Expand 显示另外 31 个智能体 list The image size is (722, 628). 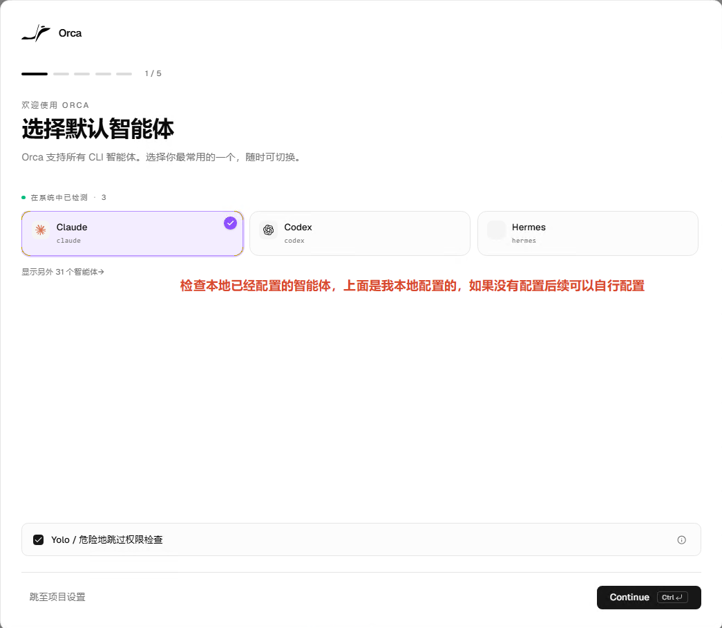click(63, 272)
